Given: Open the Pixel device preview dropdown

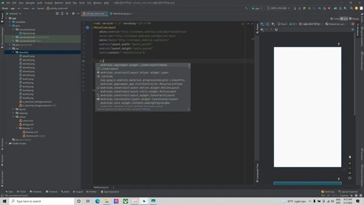Looking at the screenshot, I should [x=283, y=24].
